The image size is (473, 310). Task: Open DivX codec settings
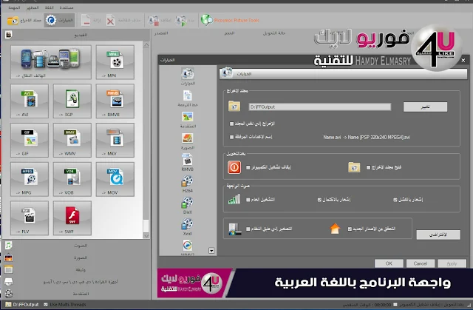click(187, 206)
